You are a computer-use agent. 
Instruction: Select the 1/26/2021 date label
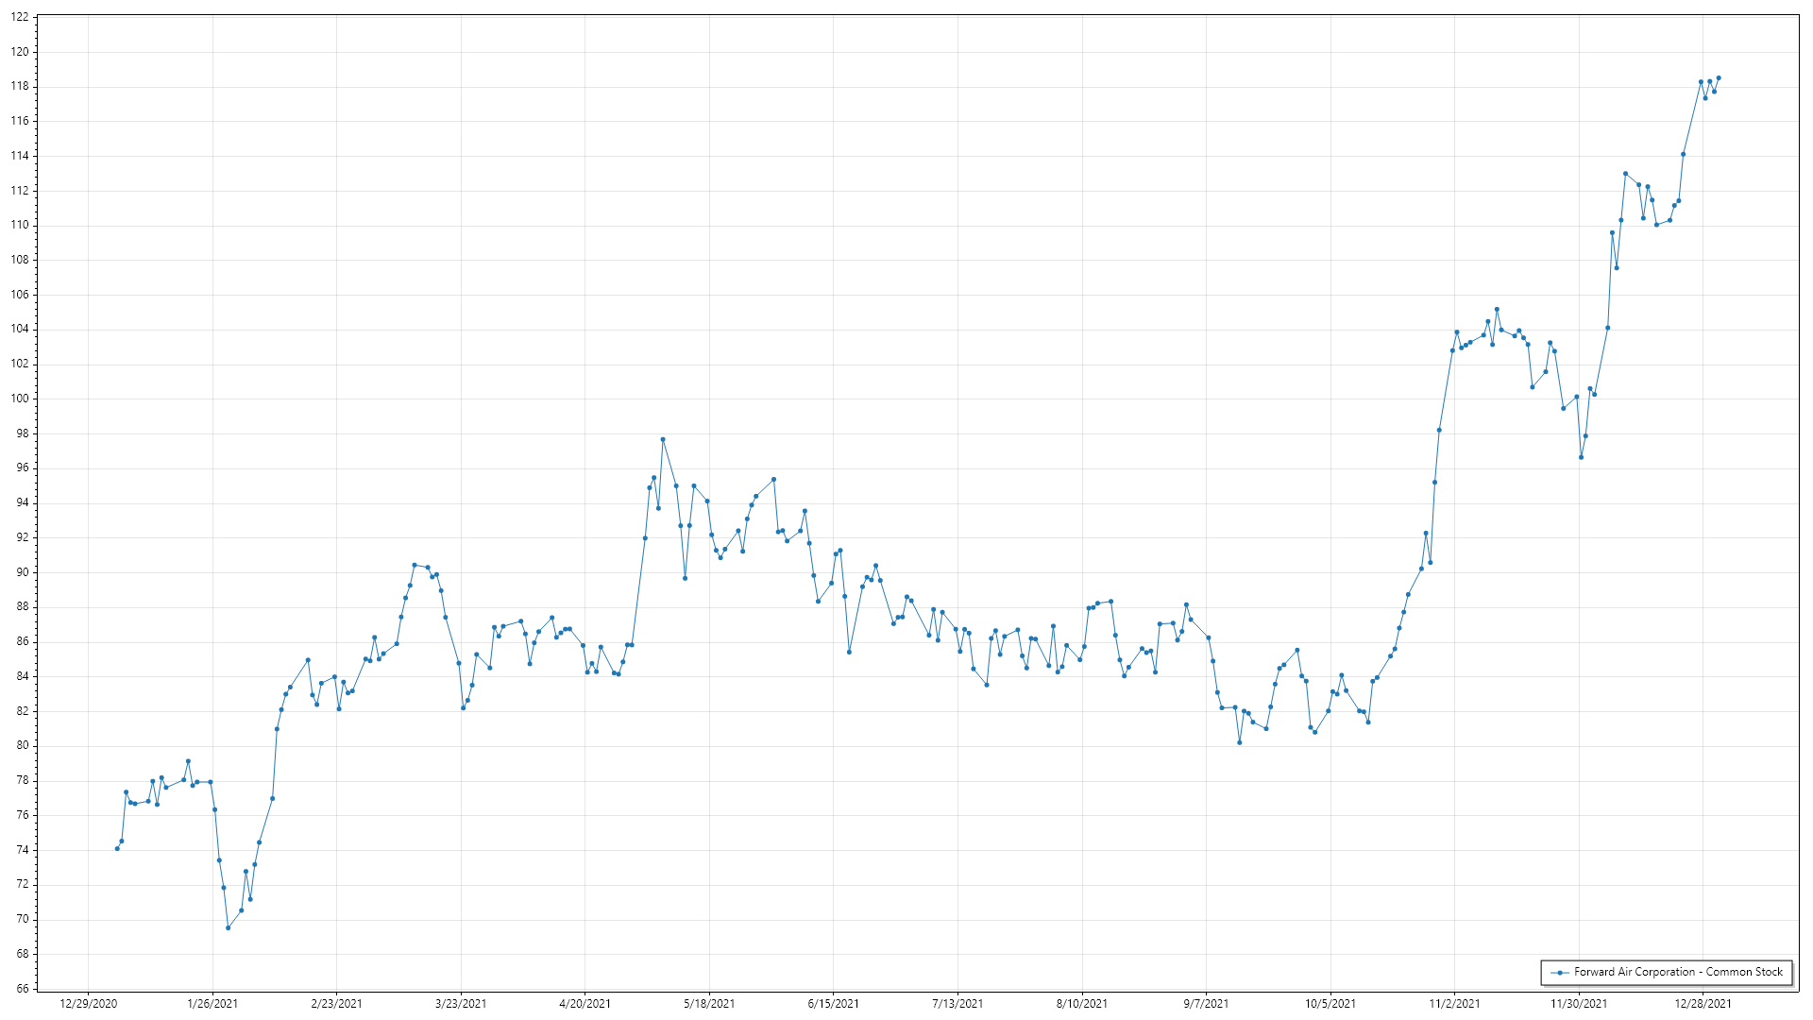tap(212, 1004)
